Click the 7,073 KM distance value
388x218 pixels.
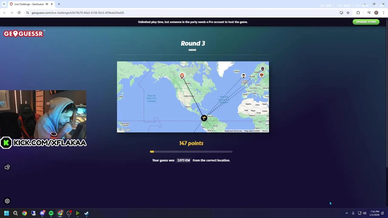click(x=183, y=160)
